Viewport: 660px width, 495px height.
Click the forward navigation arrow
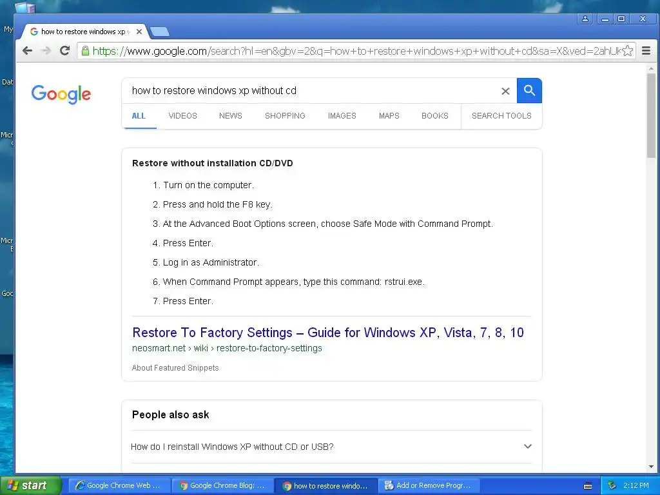pos(46,51)
